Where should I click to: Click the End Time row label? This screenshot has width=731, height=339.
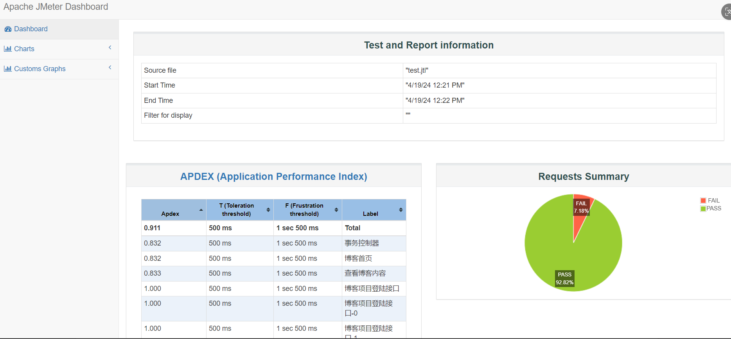[158, 100]
